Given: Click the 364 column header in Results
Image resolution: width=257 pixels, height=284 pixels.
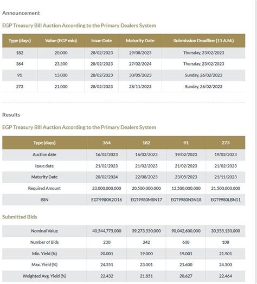Looking at the screenshot, I should [107, 143].
